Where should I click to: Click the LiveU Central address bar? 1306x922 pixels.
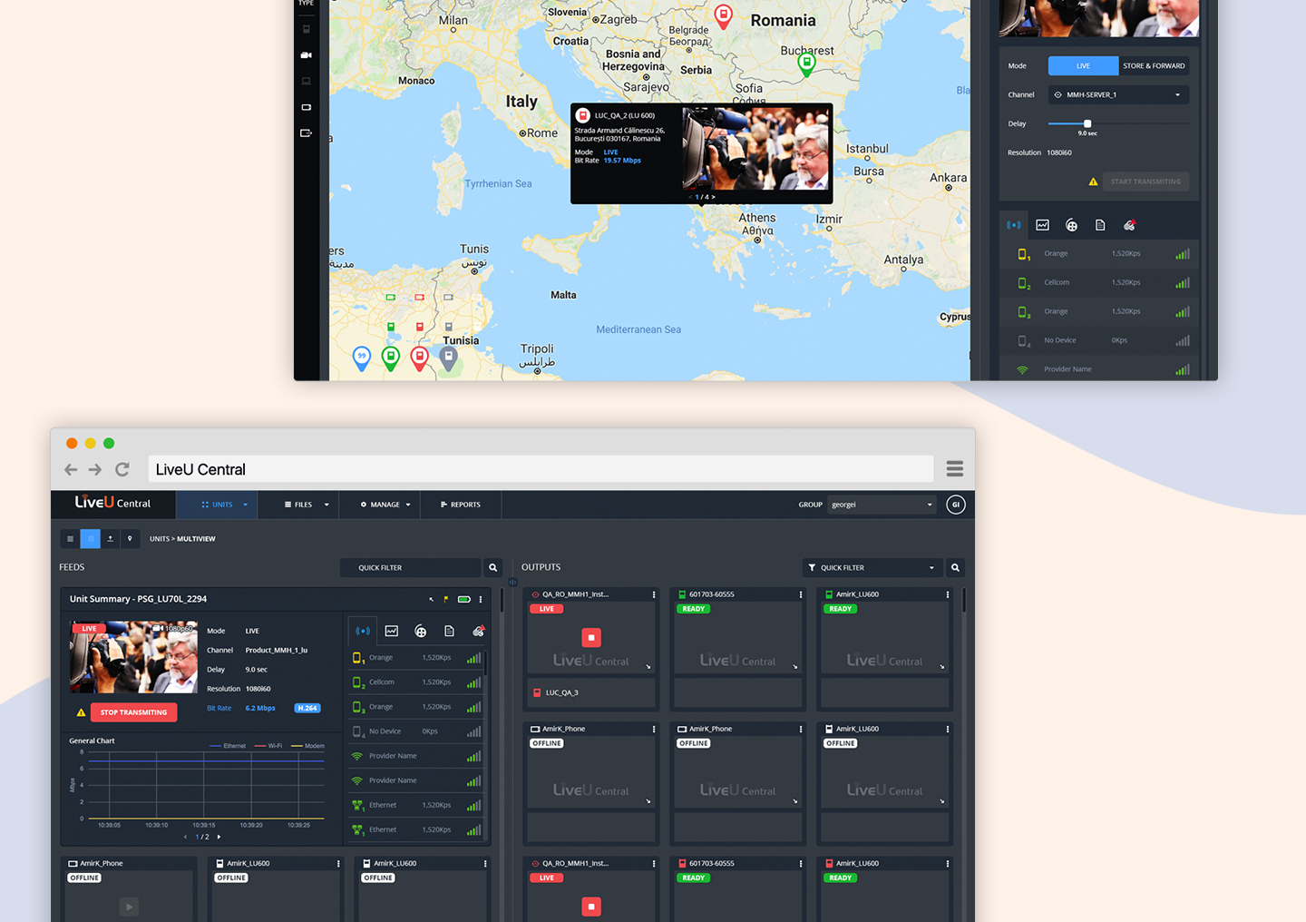[x=541, y=469]
